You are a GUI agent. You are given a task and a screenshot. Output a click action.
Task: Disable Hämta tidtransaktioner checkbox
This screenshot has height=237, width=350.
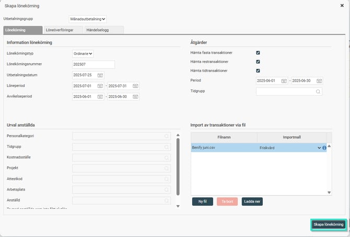click(x=258, y=71)
